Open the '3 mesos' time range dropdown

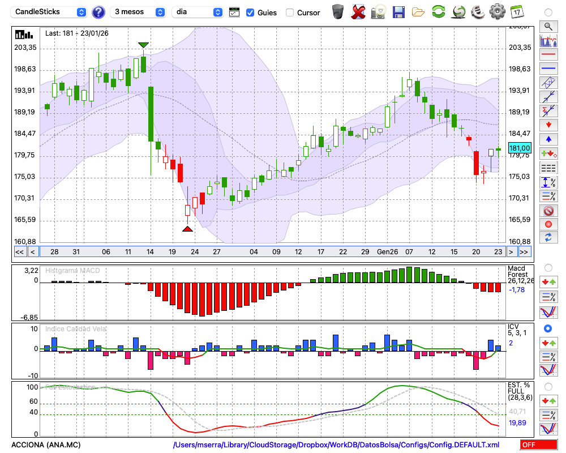[x=138, y=12]
